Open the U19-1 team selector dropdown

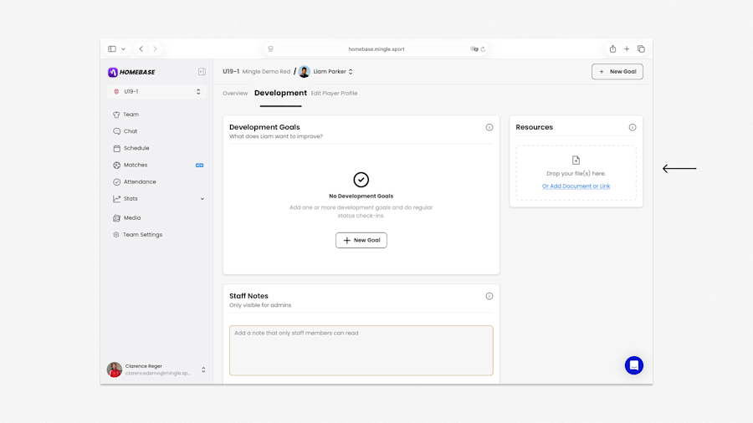click(x=156, y=92)
